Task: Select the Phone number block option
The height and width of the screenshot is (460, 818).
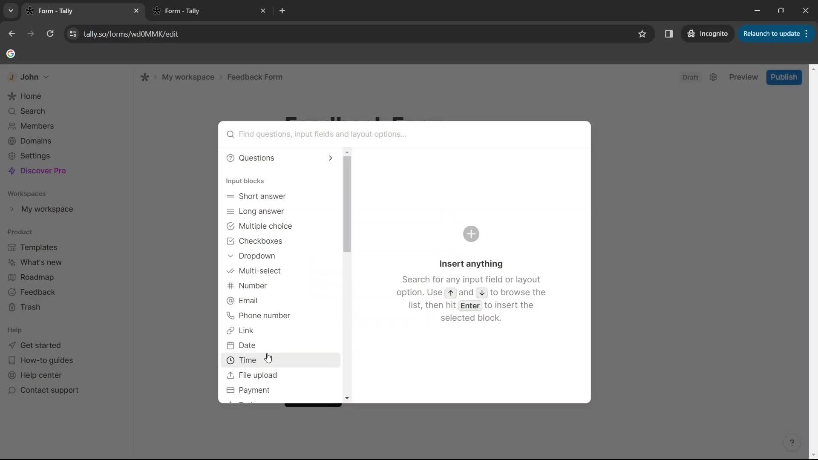Action: click(x=265, y=316)
